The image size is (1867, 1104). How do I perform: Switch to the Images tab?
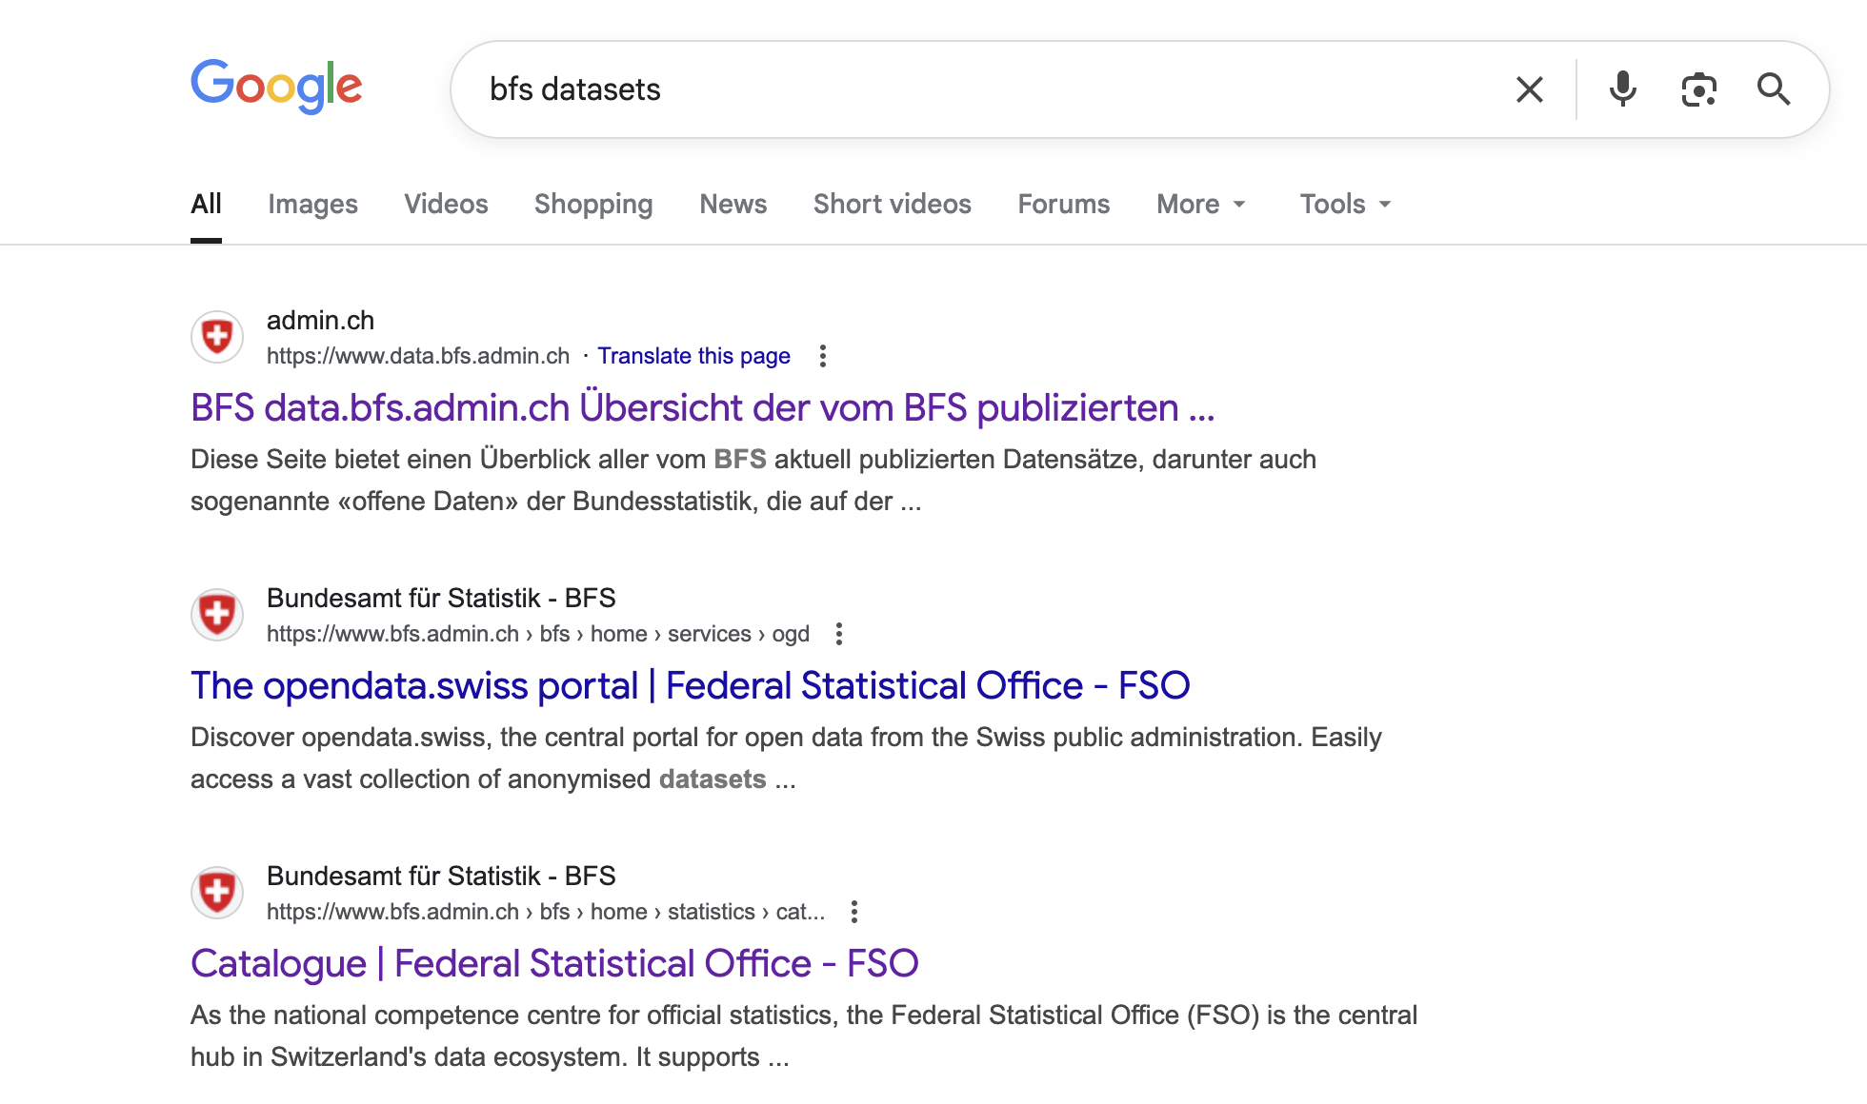tap(312, 204)
